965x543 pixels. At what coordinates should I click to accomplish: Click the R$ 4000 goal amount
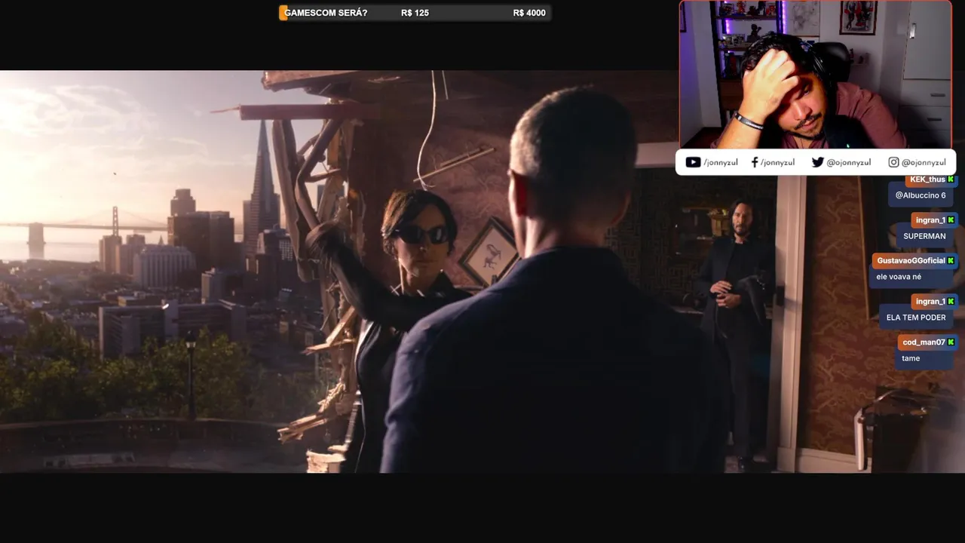(x=529, y=13)
